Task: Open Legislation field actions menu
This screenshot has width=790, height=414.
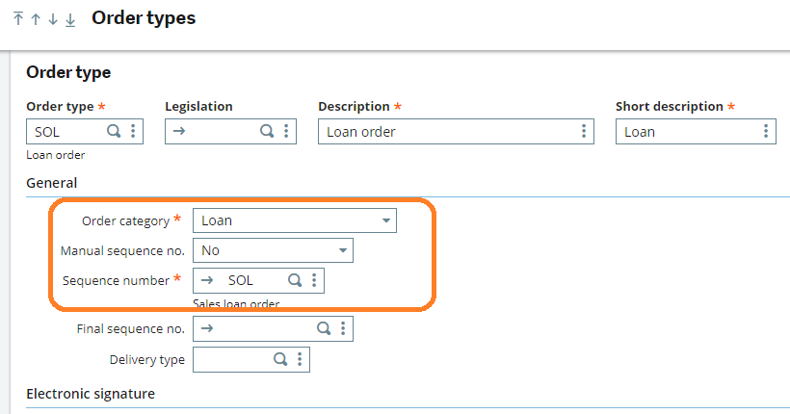Action: click(286, 132)
